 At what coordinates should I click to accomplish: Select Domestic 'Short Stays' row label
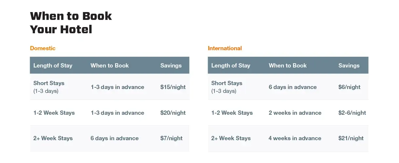[x=49, y=83]
